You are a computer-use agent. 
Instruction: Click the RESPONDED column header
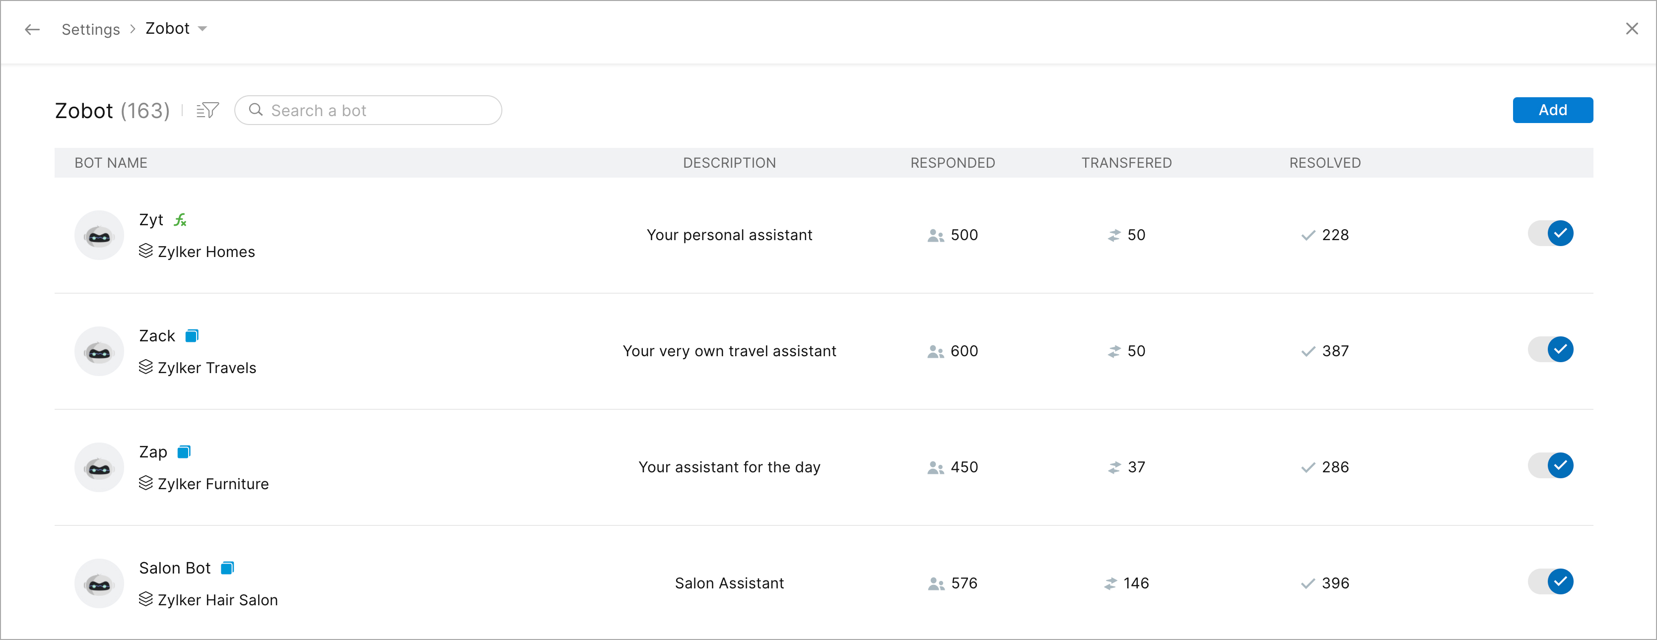[953, 163]
